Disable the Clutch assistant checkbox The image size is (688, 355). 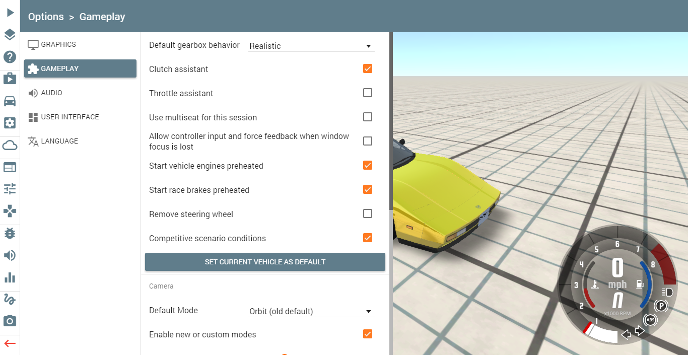368,68
